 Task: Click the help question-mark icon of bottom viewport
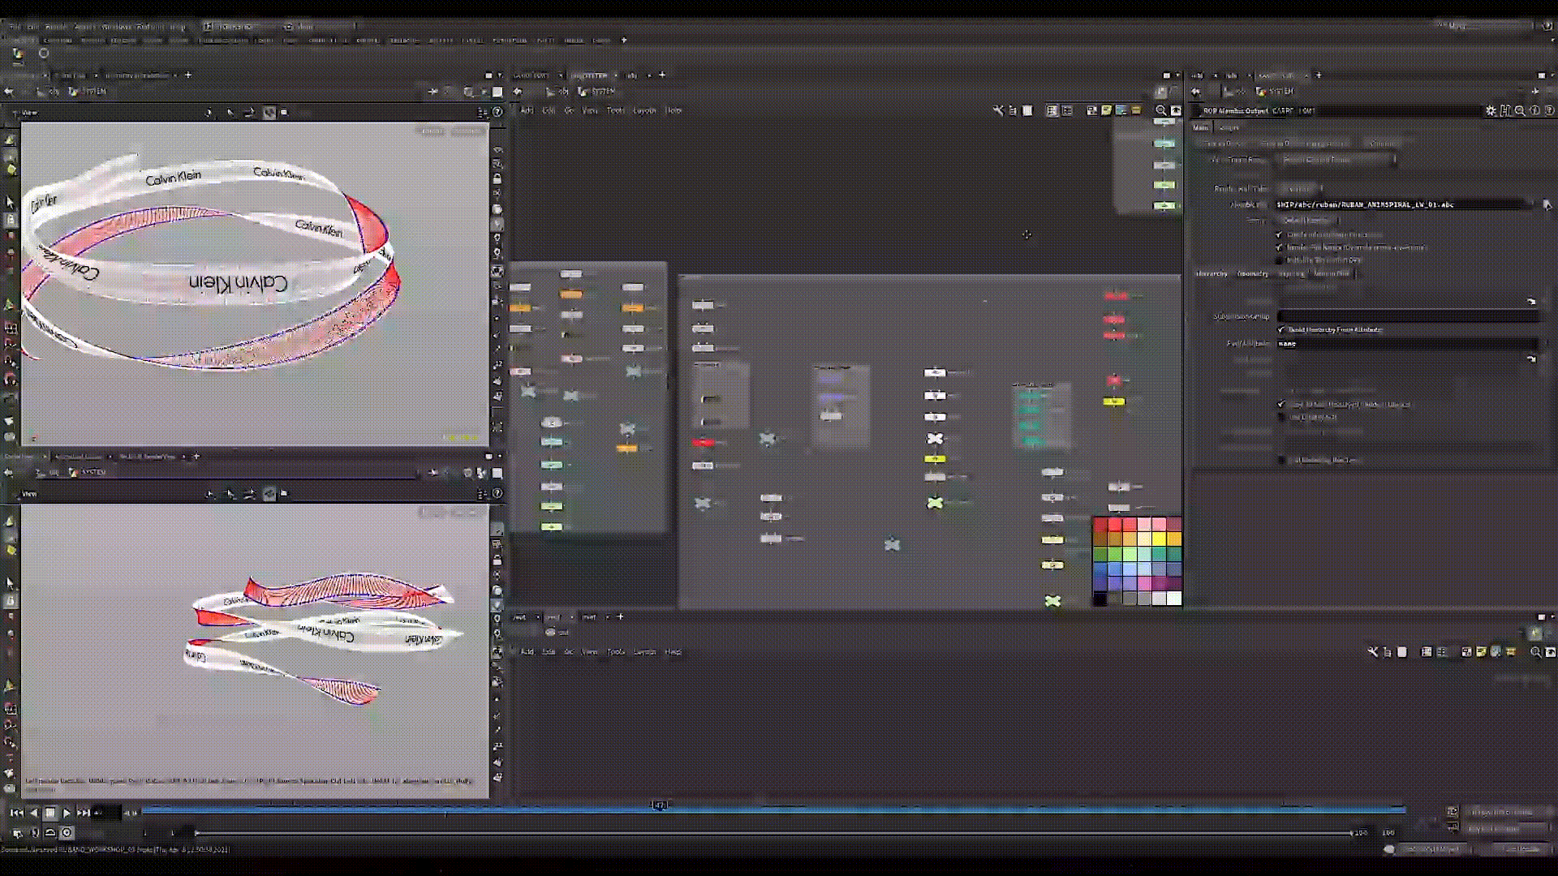point(497,493)
